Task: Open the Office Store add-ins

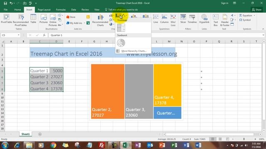Action: coord(71,17)
